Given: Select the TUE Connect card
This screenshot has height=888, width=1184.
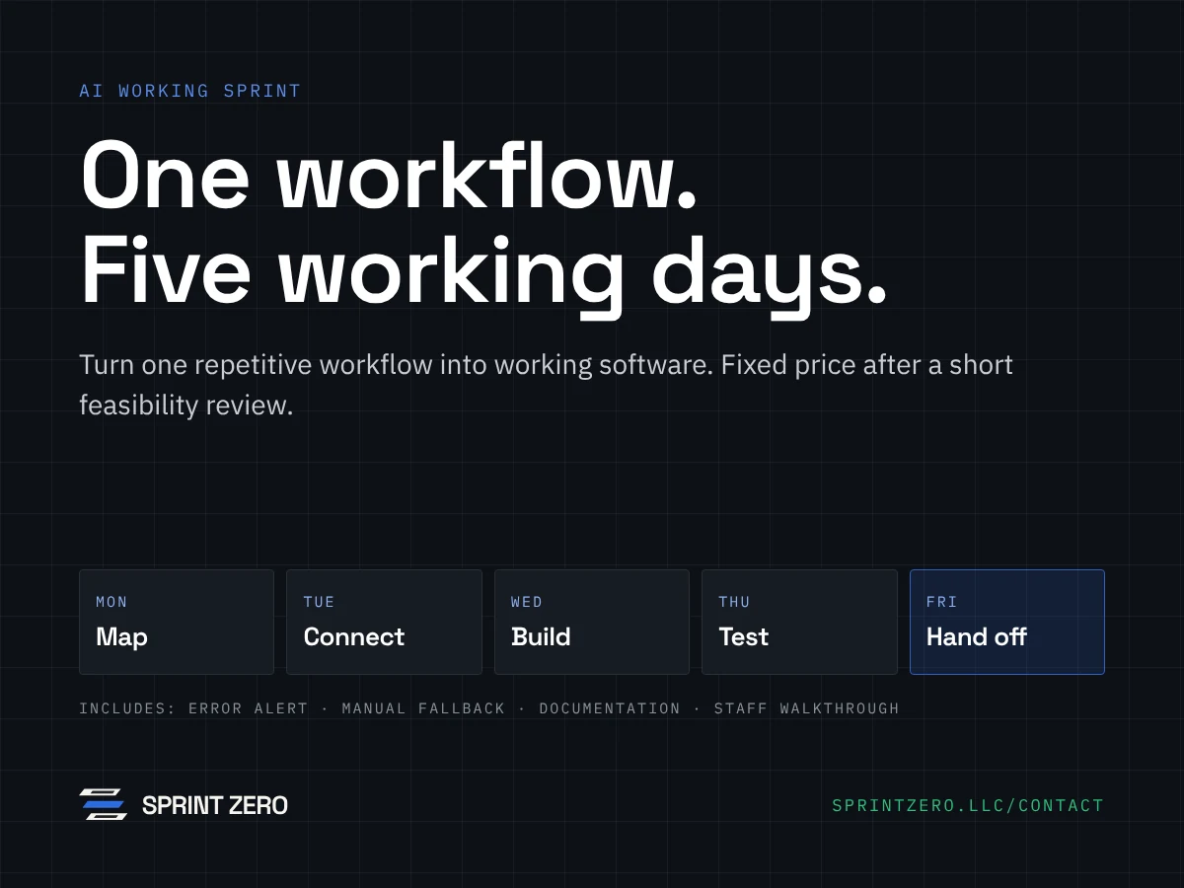Looking at the screenshot, I should tap(384, 622).
